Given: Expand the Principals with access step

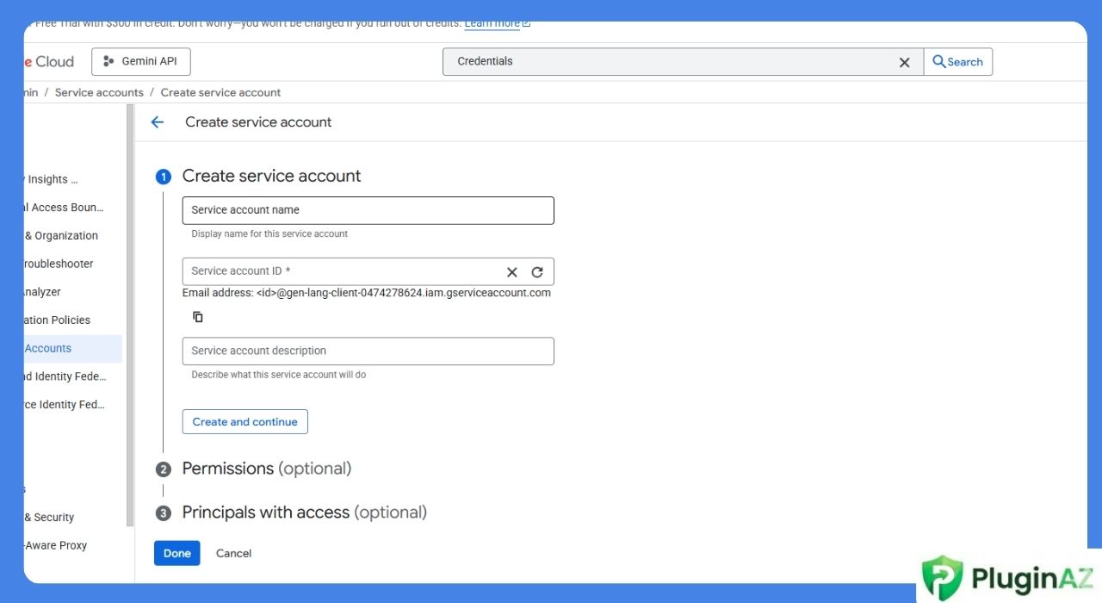Looking at the screenshot, I should pos(304,513).
